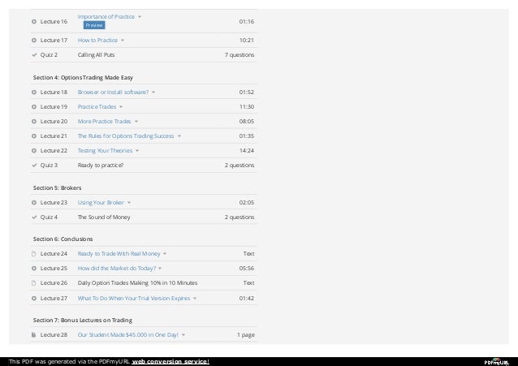
Task: Click the play icon beside Lecture 20
Action: (x=34, y=121)
